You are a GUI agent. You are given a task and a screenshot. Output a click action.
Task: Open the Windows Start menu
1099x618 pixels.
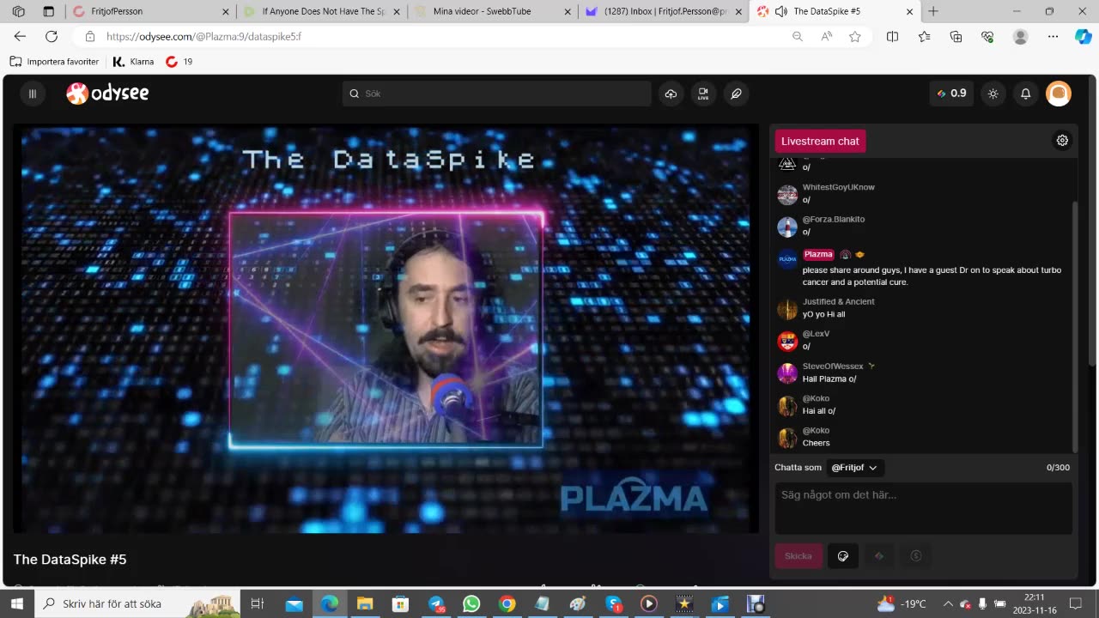(x=17, y=603)
